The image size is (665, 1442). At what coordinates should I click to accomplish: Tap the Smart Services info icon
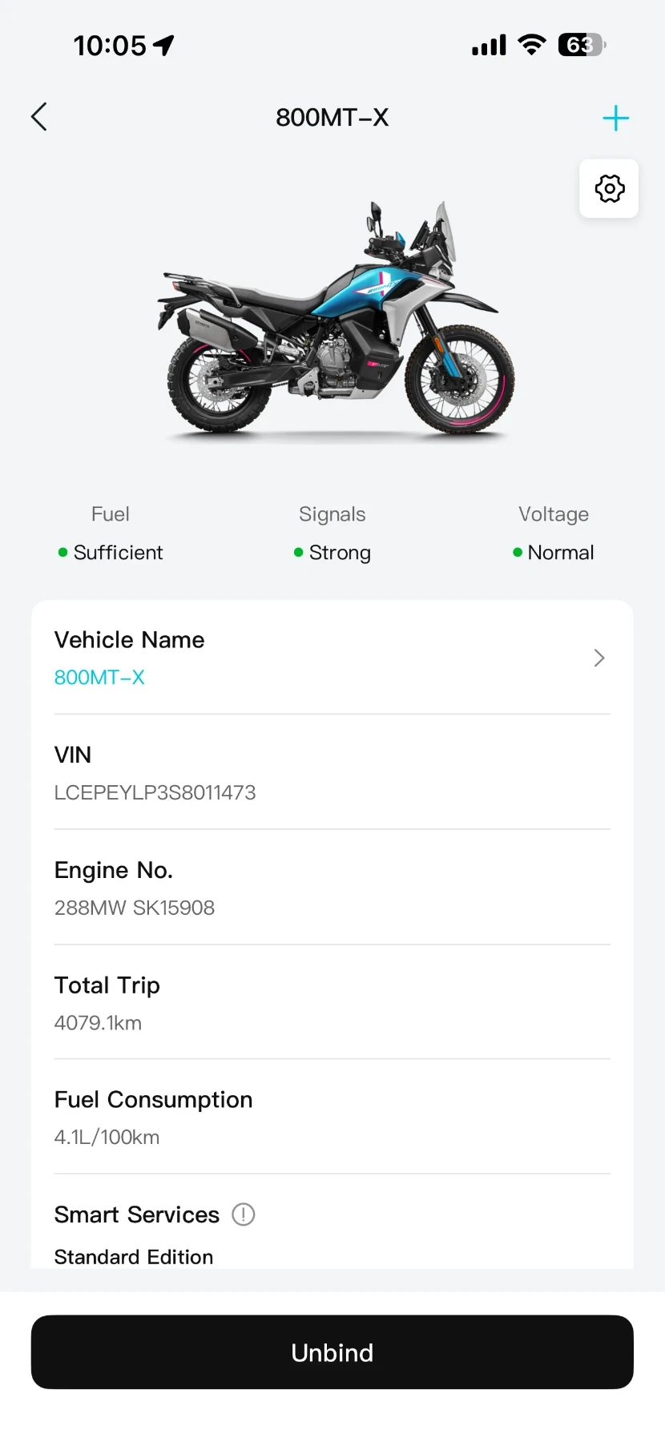click(244, 1214)
